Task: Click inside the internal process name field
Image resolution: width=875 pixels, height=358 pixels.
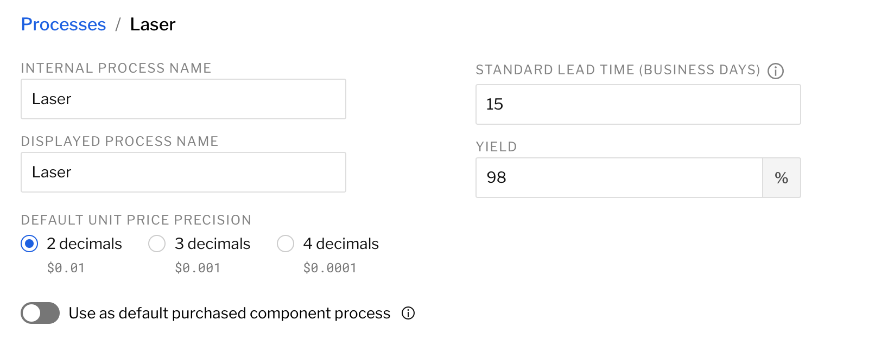Action: pos(183,99)
